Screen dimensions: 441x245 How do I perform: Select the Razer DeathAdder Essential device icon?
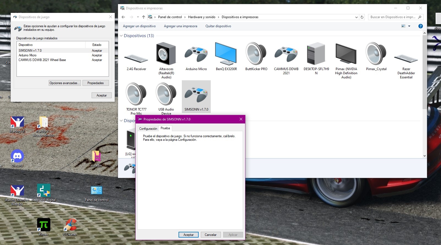click(x=406, y=59)
